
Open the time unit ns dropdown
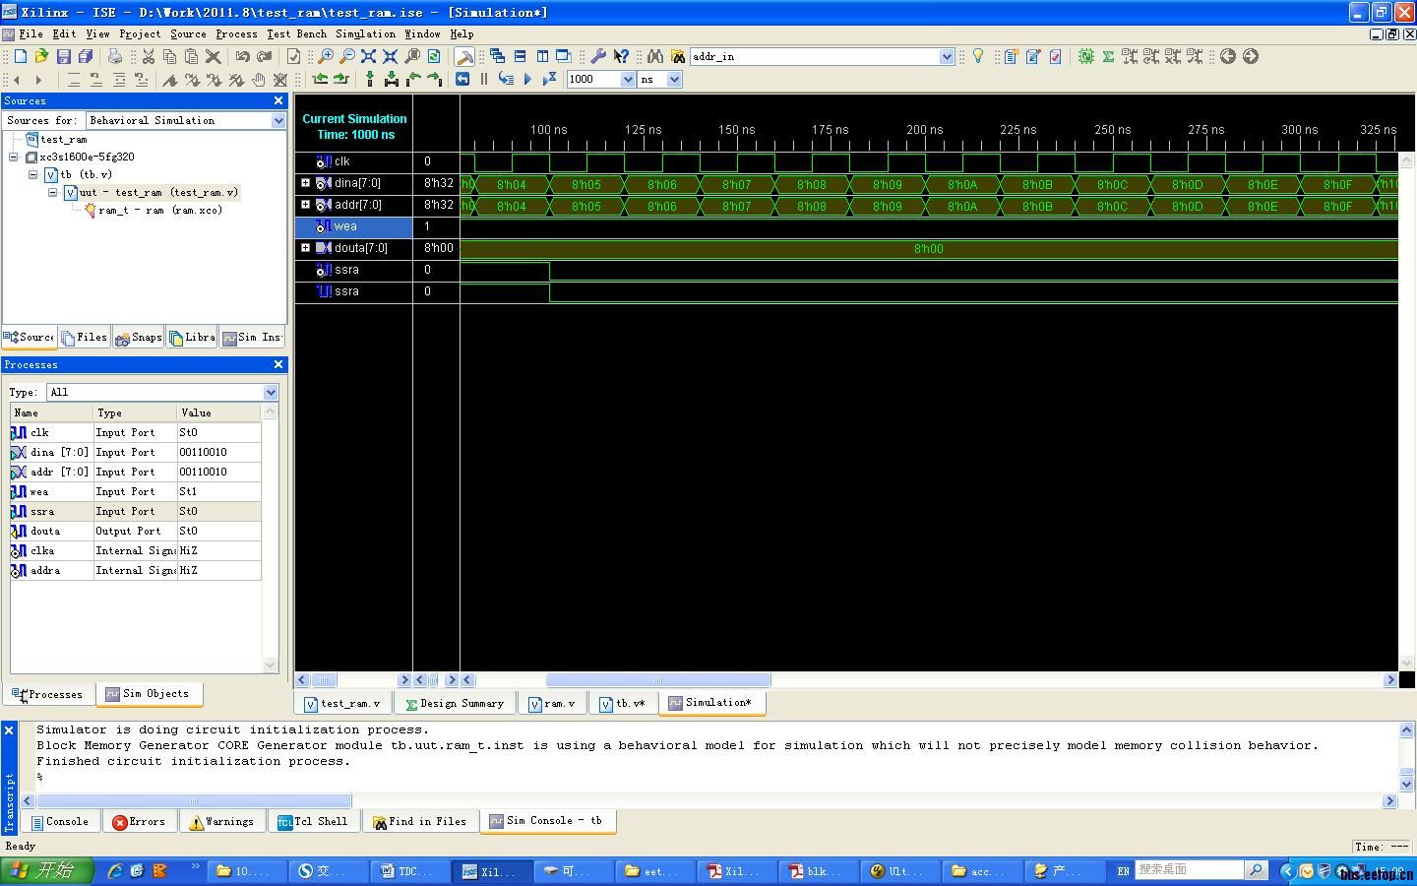[x=674, y=80]
